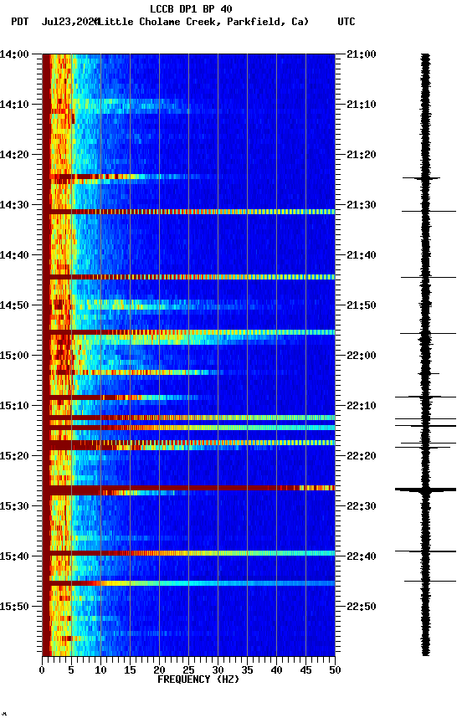The height and width of the screenshot is (723, 462).
Task: Click the seismogram spike near 21:25 UTC
Action: pos(421,178)
